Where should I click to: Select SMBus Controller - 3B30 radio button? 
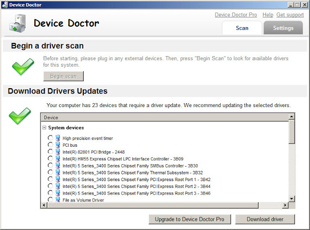pyautogui.click(x=50, y=165)
